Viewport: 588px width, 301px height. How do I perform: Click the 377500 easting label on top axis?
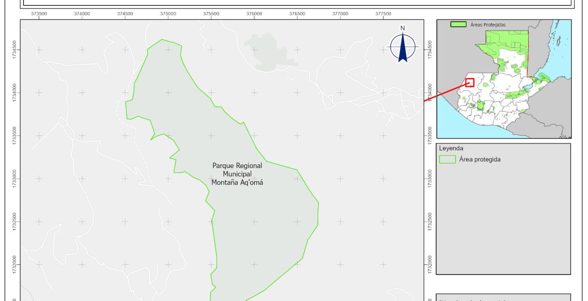tap(383, 14)
